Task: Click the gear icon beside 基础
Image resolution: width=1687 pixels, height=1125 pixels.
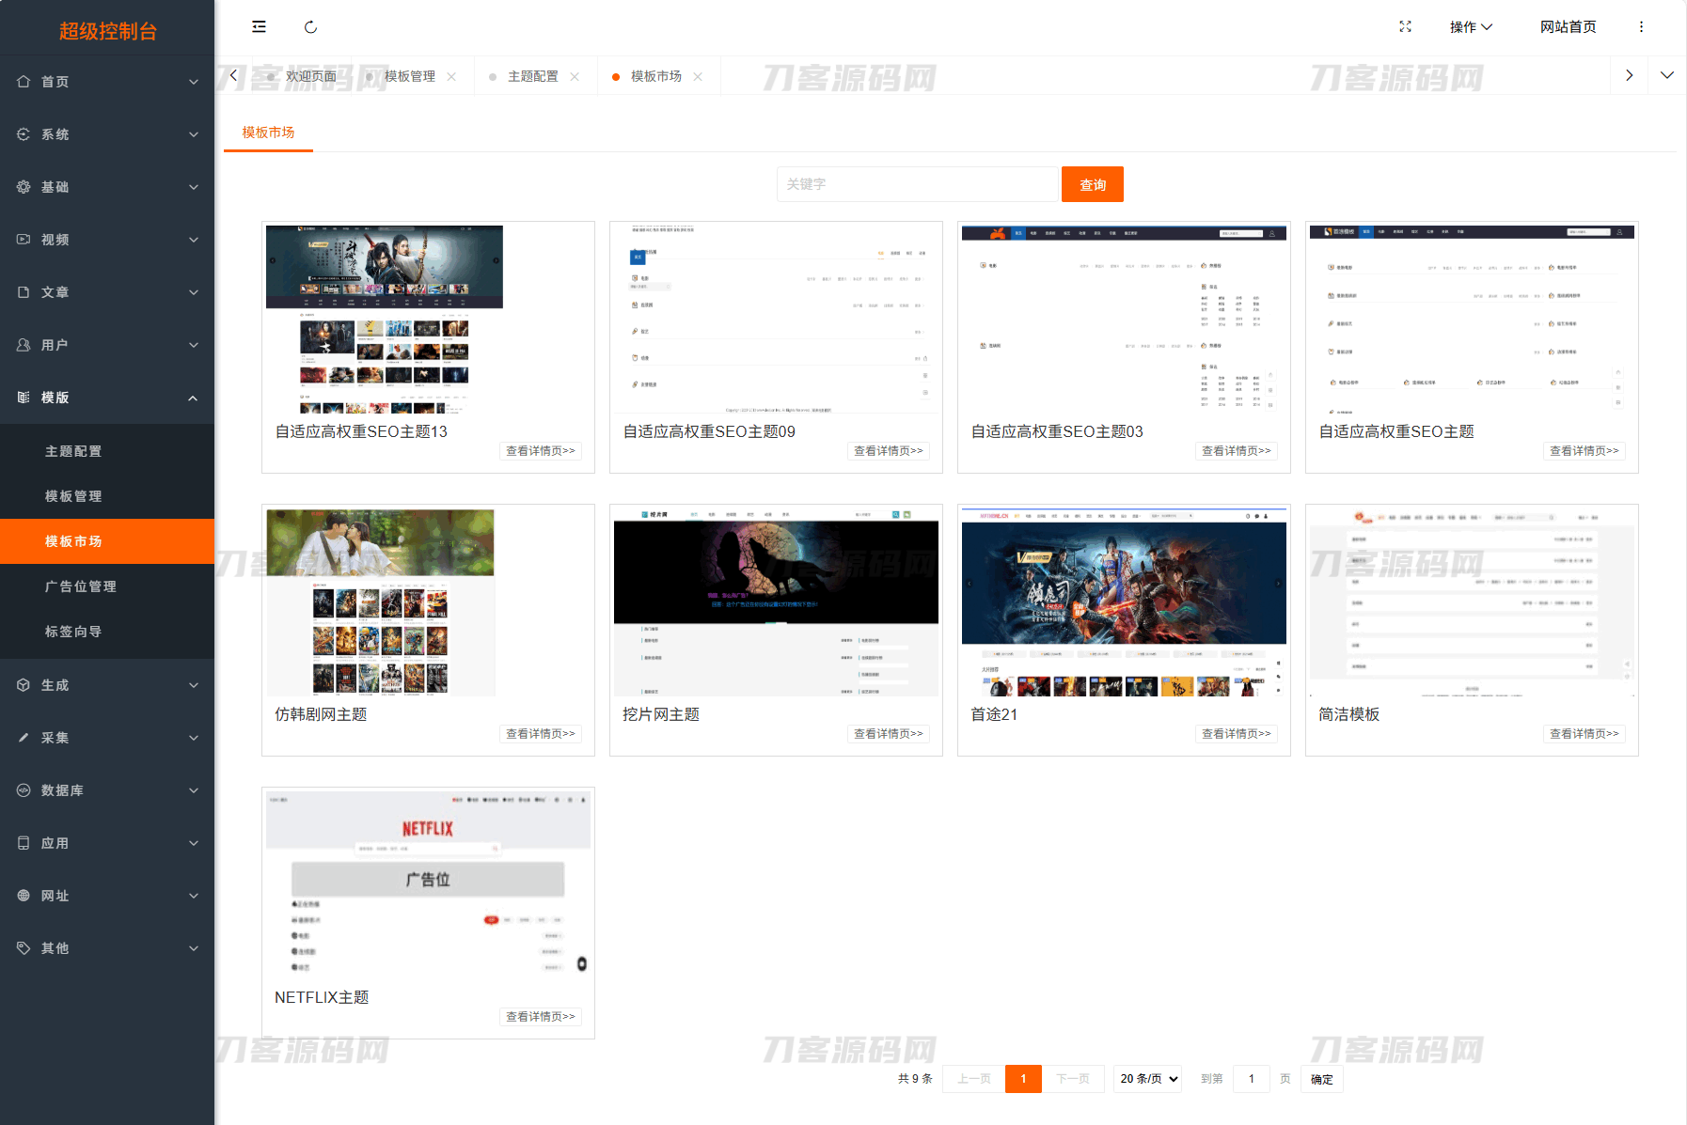Action: pyautogui.click(x=24, y=187)
